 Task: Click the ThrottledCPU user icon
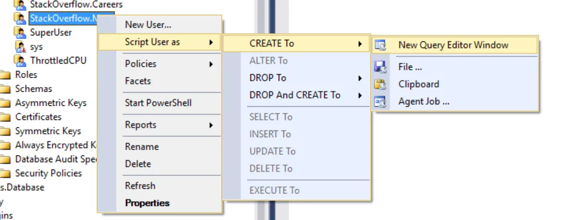20,60
